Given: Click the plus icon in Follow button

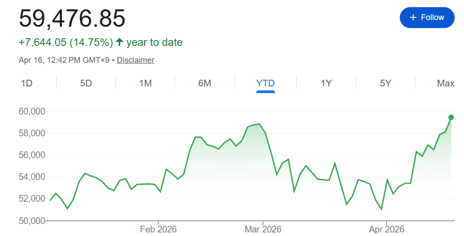Looking at the screenshot, I should point(413,17).
